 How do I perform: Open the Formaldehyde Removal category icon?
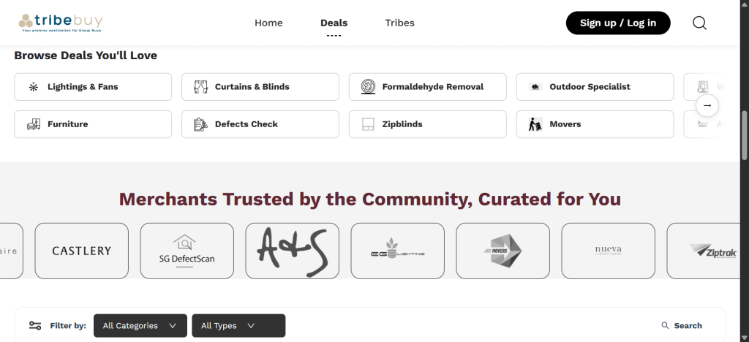(368, 87)
